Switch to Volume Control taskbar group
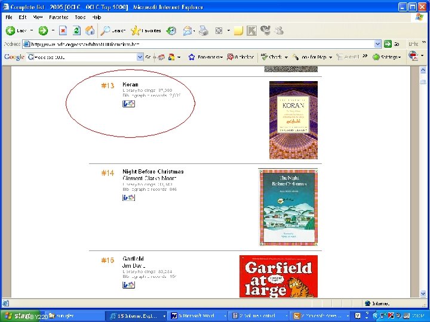 [259, 315]
